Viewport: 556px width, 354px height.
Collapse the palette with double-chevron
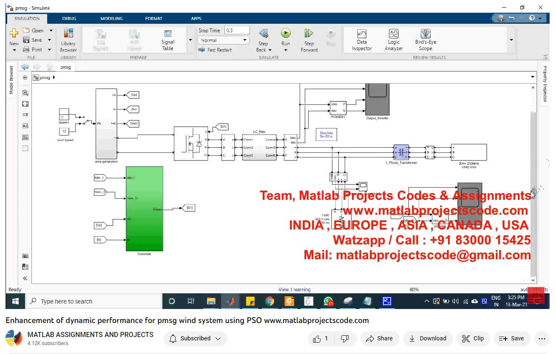coord(25,278)
